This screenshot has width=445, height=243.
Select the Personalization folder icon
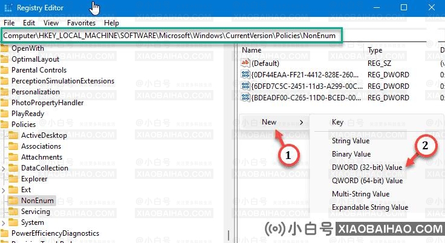(x=5, y=92)
